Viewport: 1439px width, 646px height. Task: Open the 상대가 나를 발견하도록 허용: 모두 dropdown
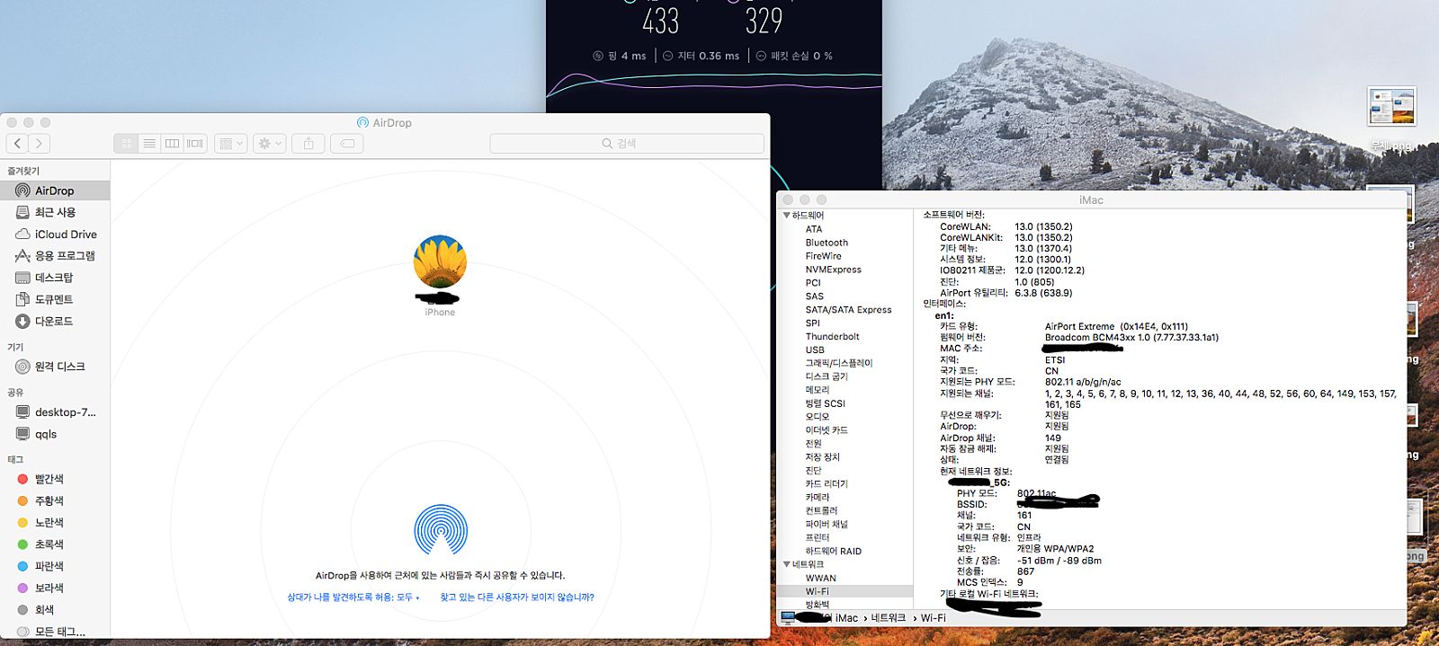[353, 597]
